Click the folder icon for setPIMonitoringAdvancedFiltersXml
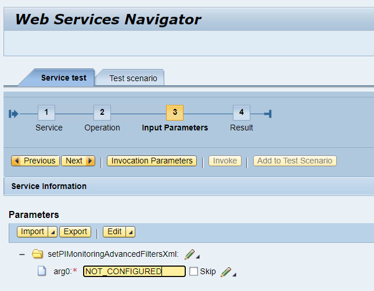This screenshot has width=374, height=291. point(38,254)
